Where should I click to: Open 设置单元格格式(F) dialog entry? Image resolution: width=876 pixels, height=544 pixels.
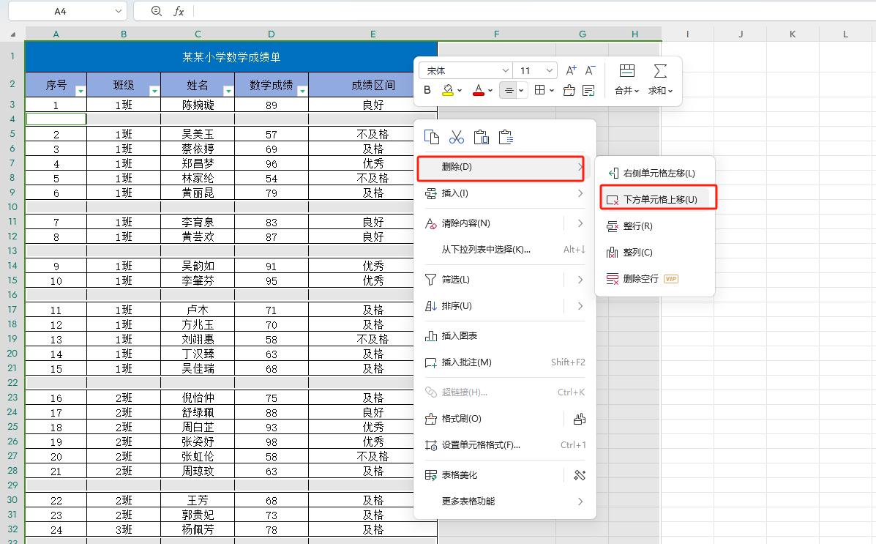[504, 445]
